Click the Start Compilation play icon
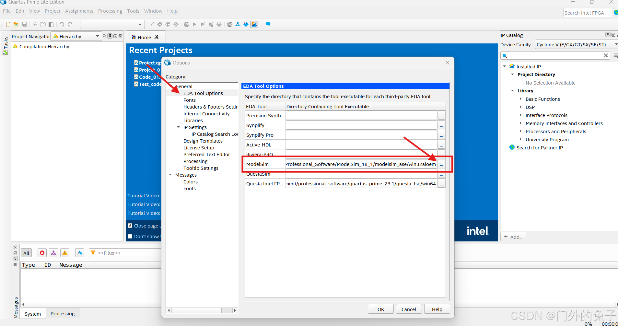The image size is (618, 326). click(x=194, y=24)
